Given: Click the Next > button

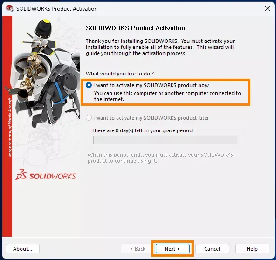Looking at the screenshot, I should coord(172,248).
